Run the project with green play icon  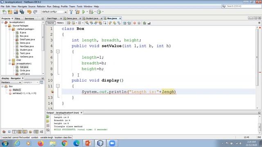tap(84, 12)
